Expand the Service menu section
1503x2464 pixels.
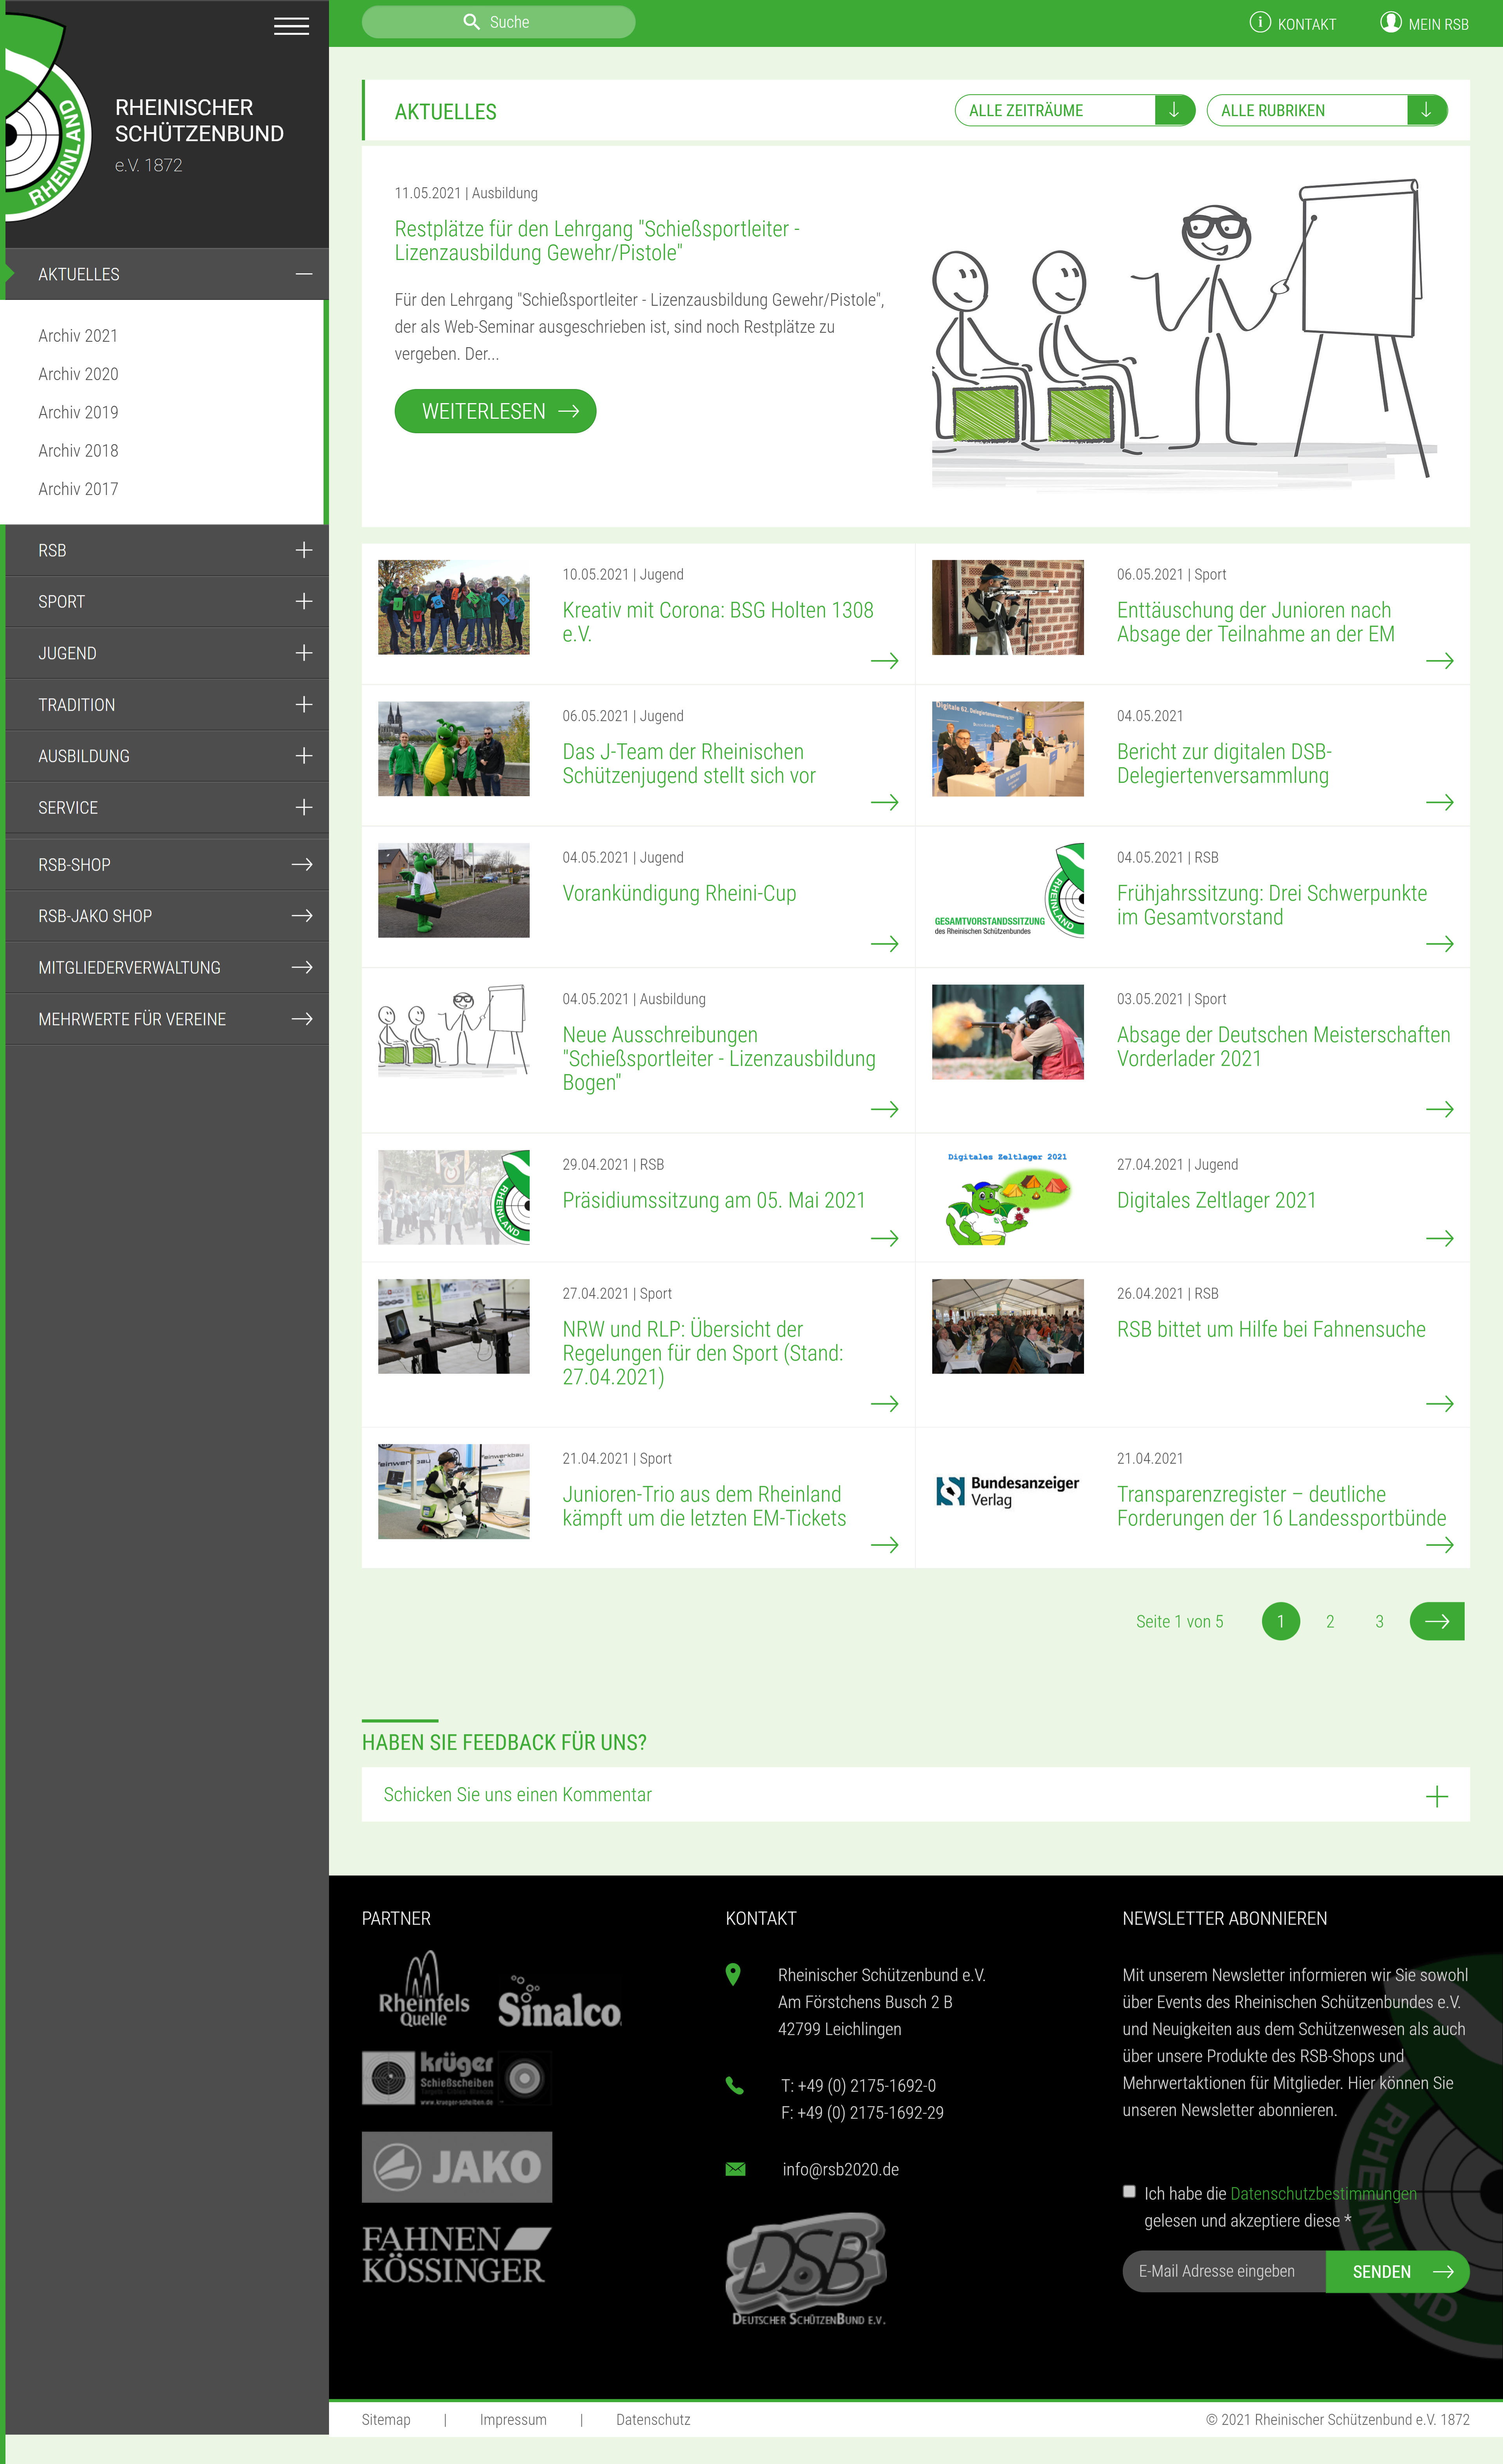(x=304, y=807)
